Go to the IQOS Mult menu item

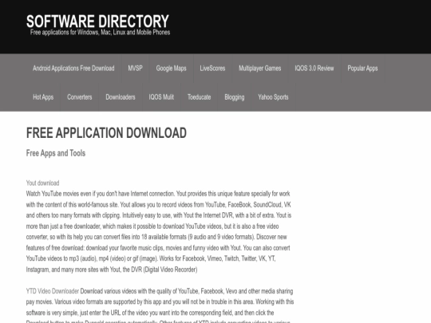click(161, 97)
